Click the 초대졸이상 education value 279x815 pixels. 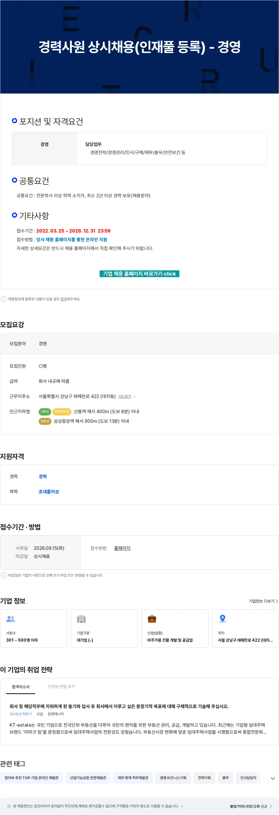click(49, 492)
